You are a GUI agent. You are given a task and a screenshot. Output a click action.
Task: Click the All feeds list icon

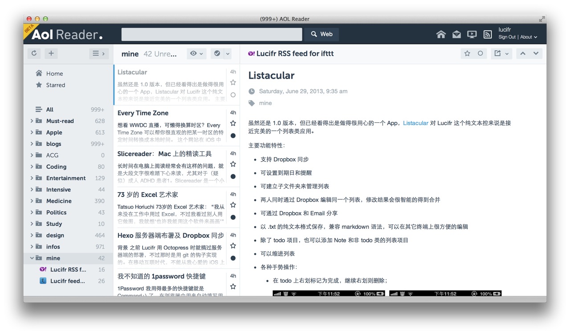(39, 109)
